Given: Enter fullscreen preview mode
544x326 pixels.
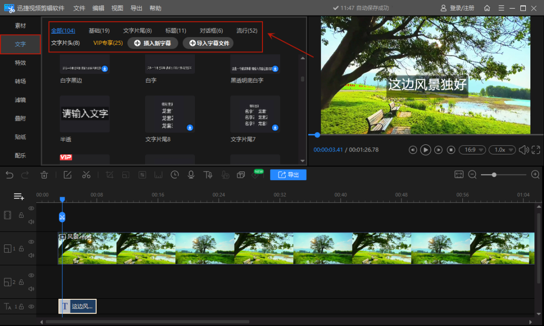Looking at the screenshot, I should pos(535,150).
